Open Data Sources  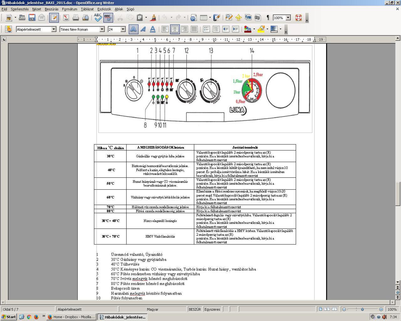(x=258, y=18)
